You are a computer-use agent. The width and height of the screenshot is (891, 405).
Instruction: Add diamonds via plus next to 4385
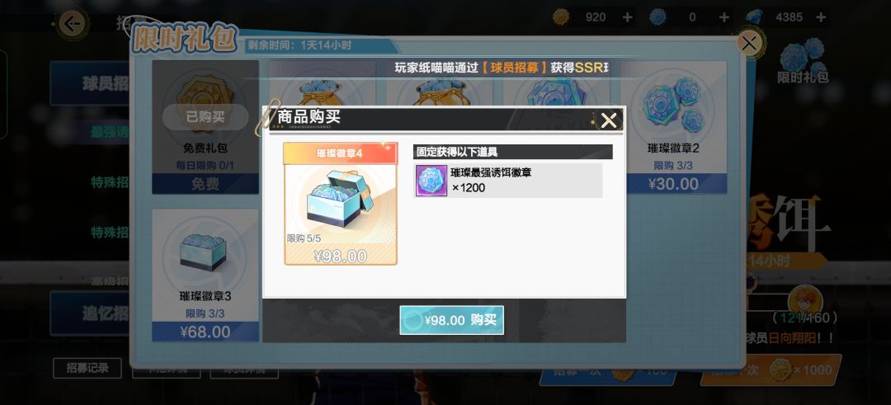(x=821, y=17)
